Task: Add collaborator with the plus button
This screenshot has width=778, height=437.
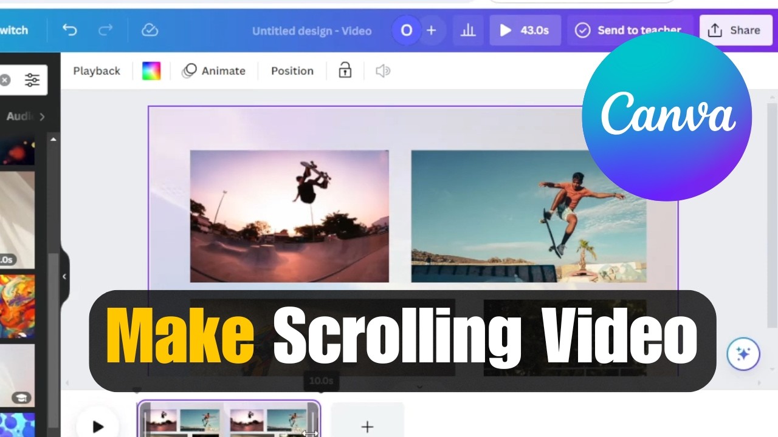Action: 432,30
